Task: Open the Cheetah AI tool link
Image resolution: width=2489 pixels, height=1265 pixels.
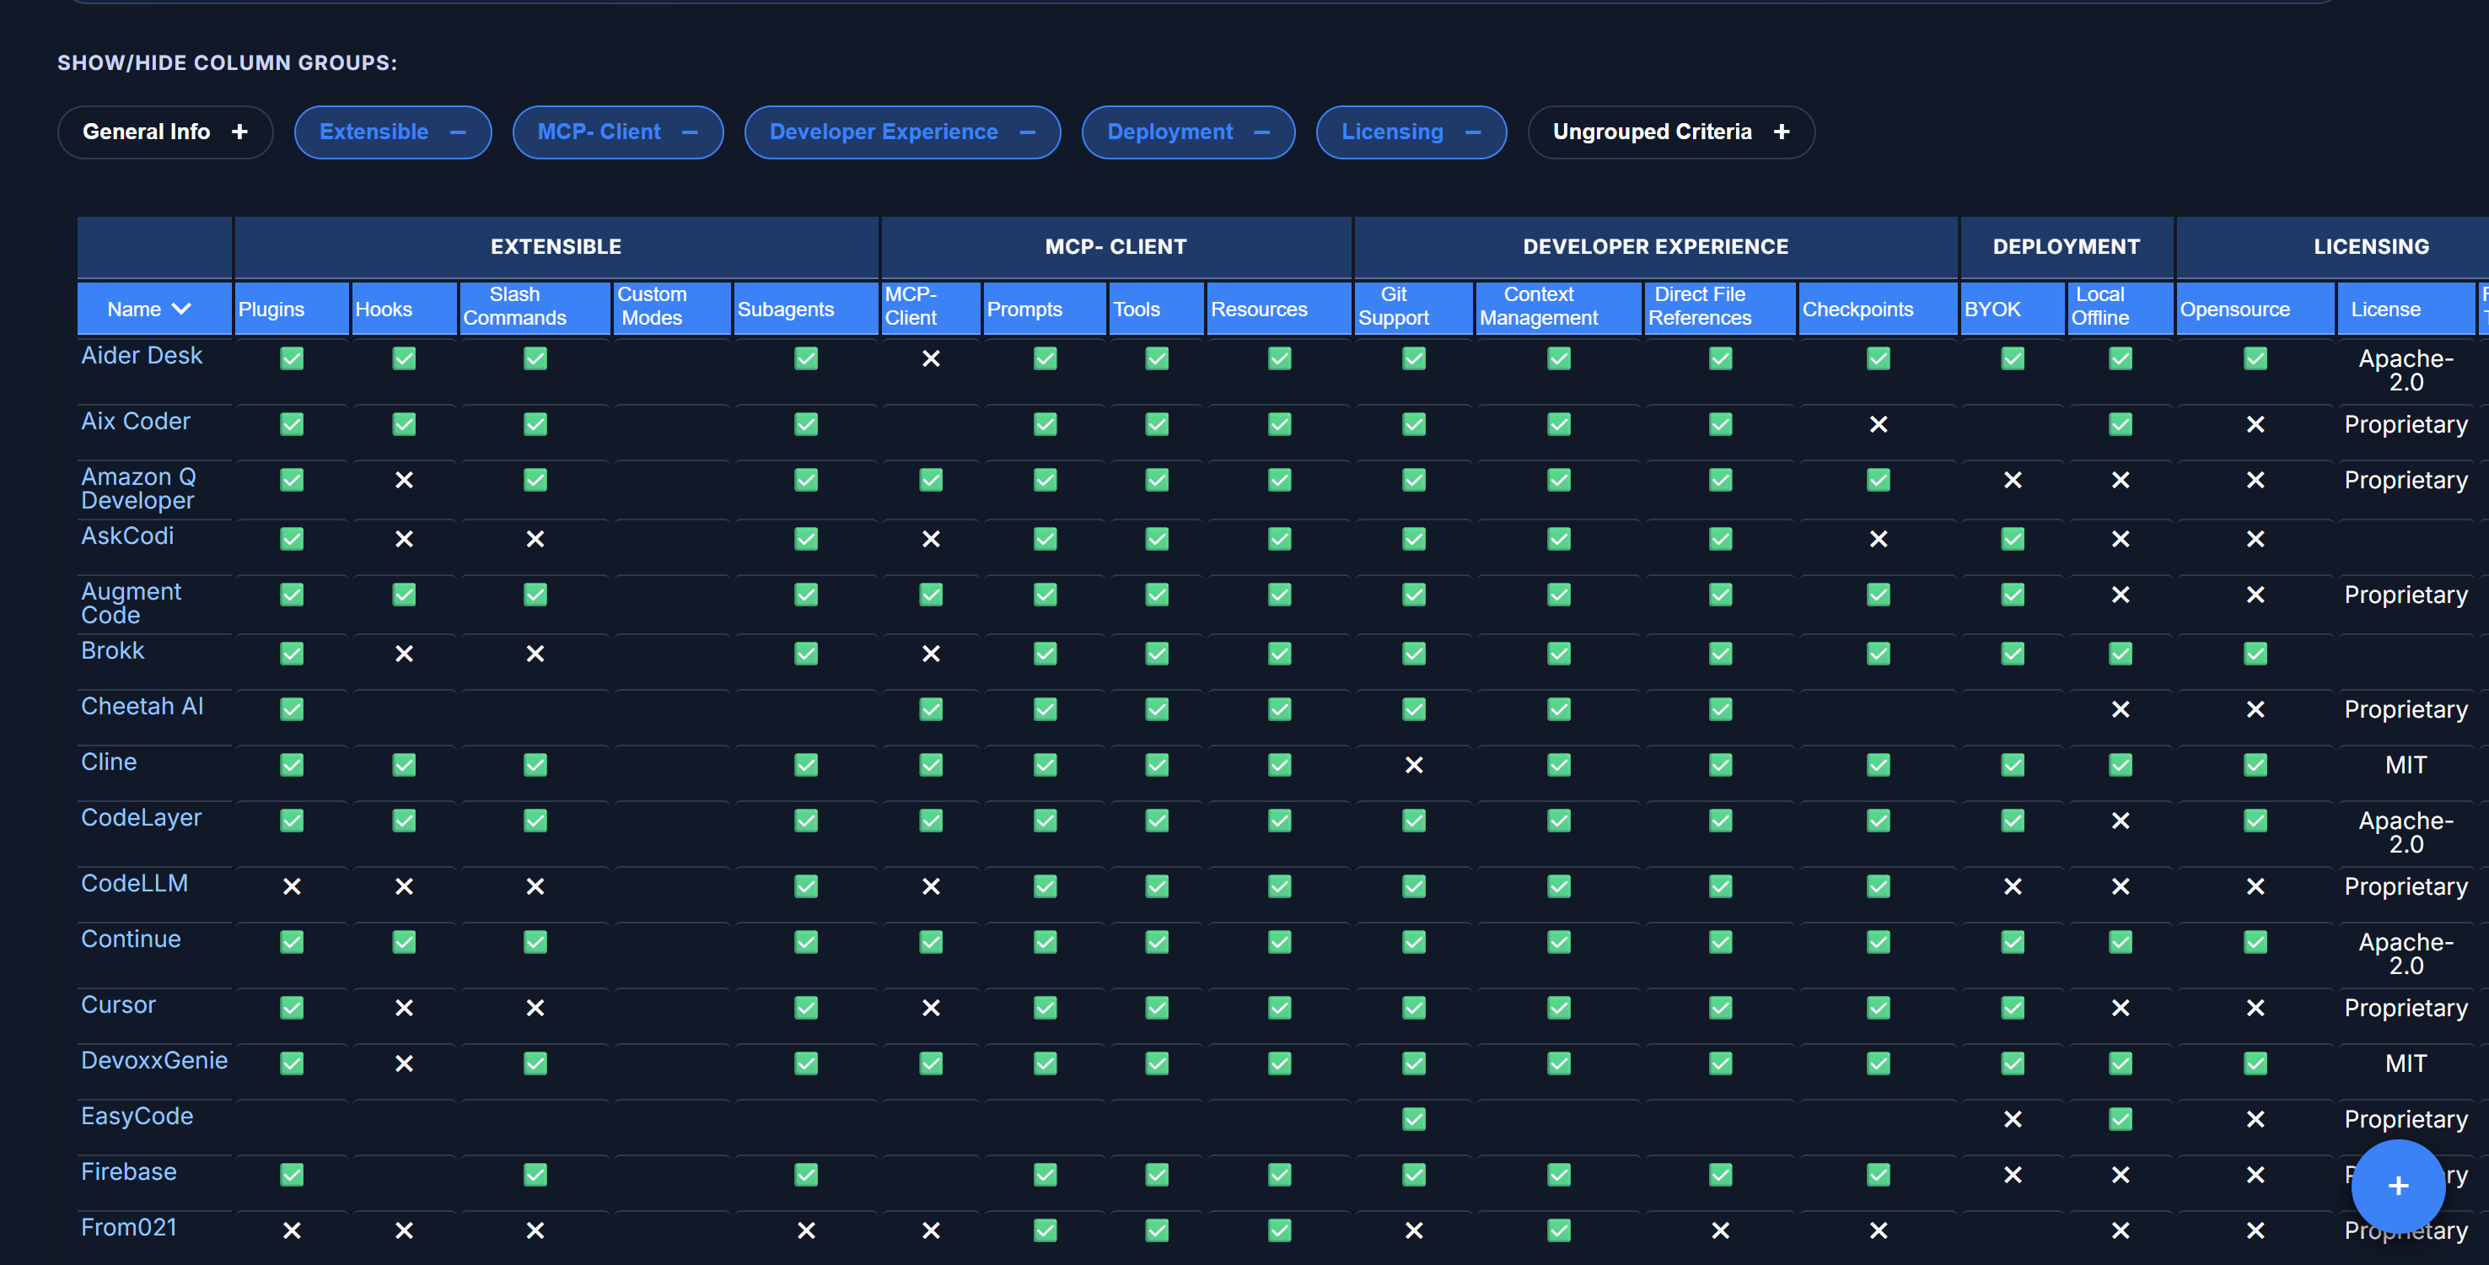Action: [x=141, y=707]
